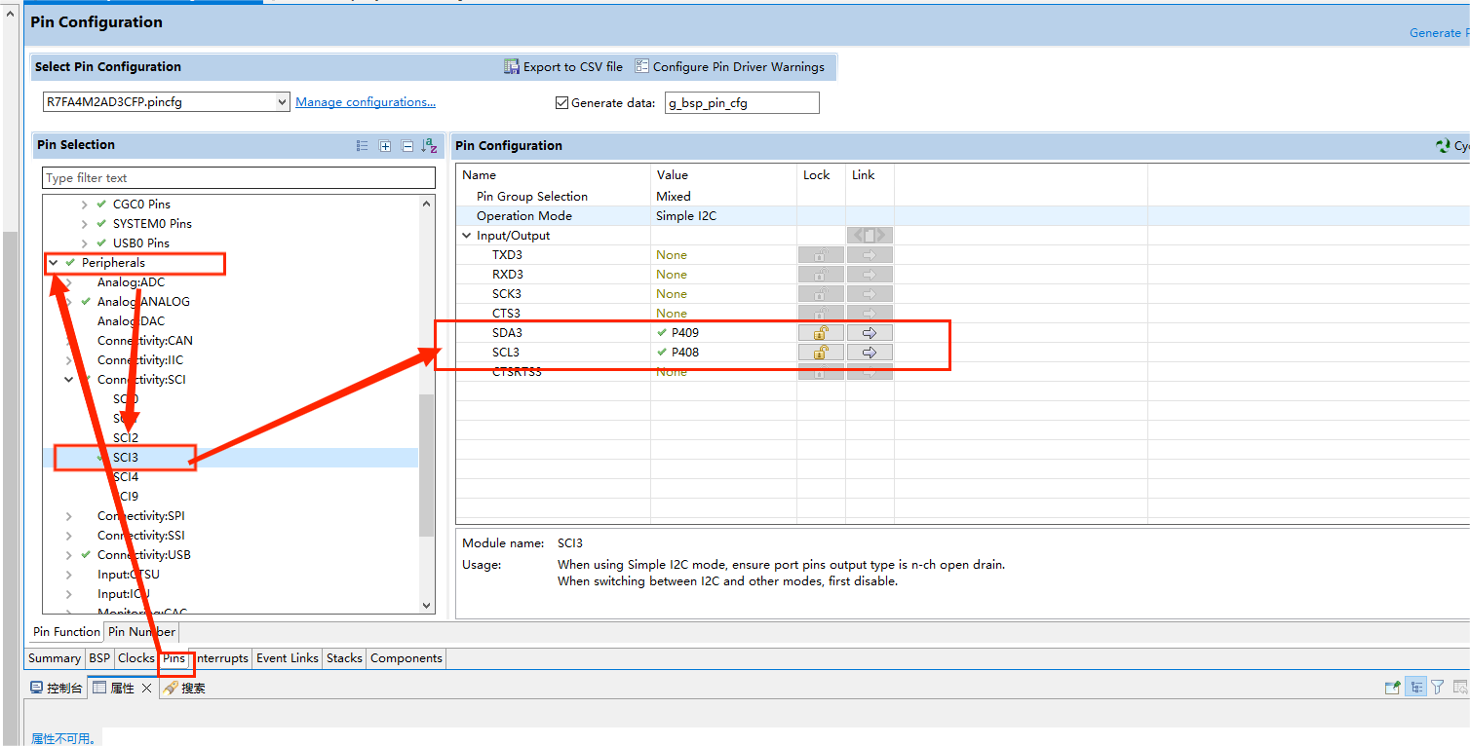Switch to the BSP tab

coord(99,658)
